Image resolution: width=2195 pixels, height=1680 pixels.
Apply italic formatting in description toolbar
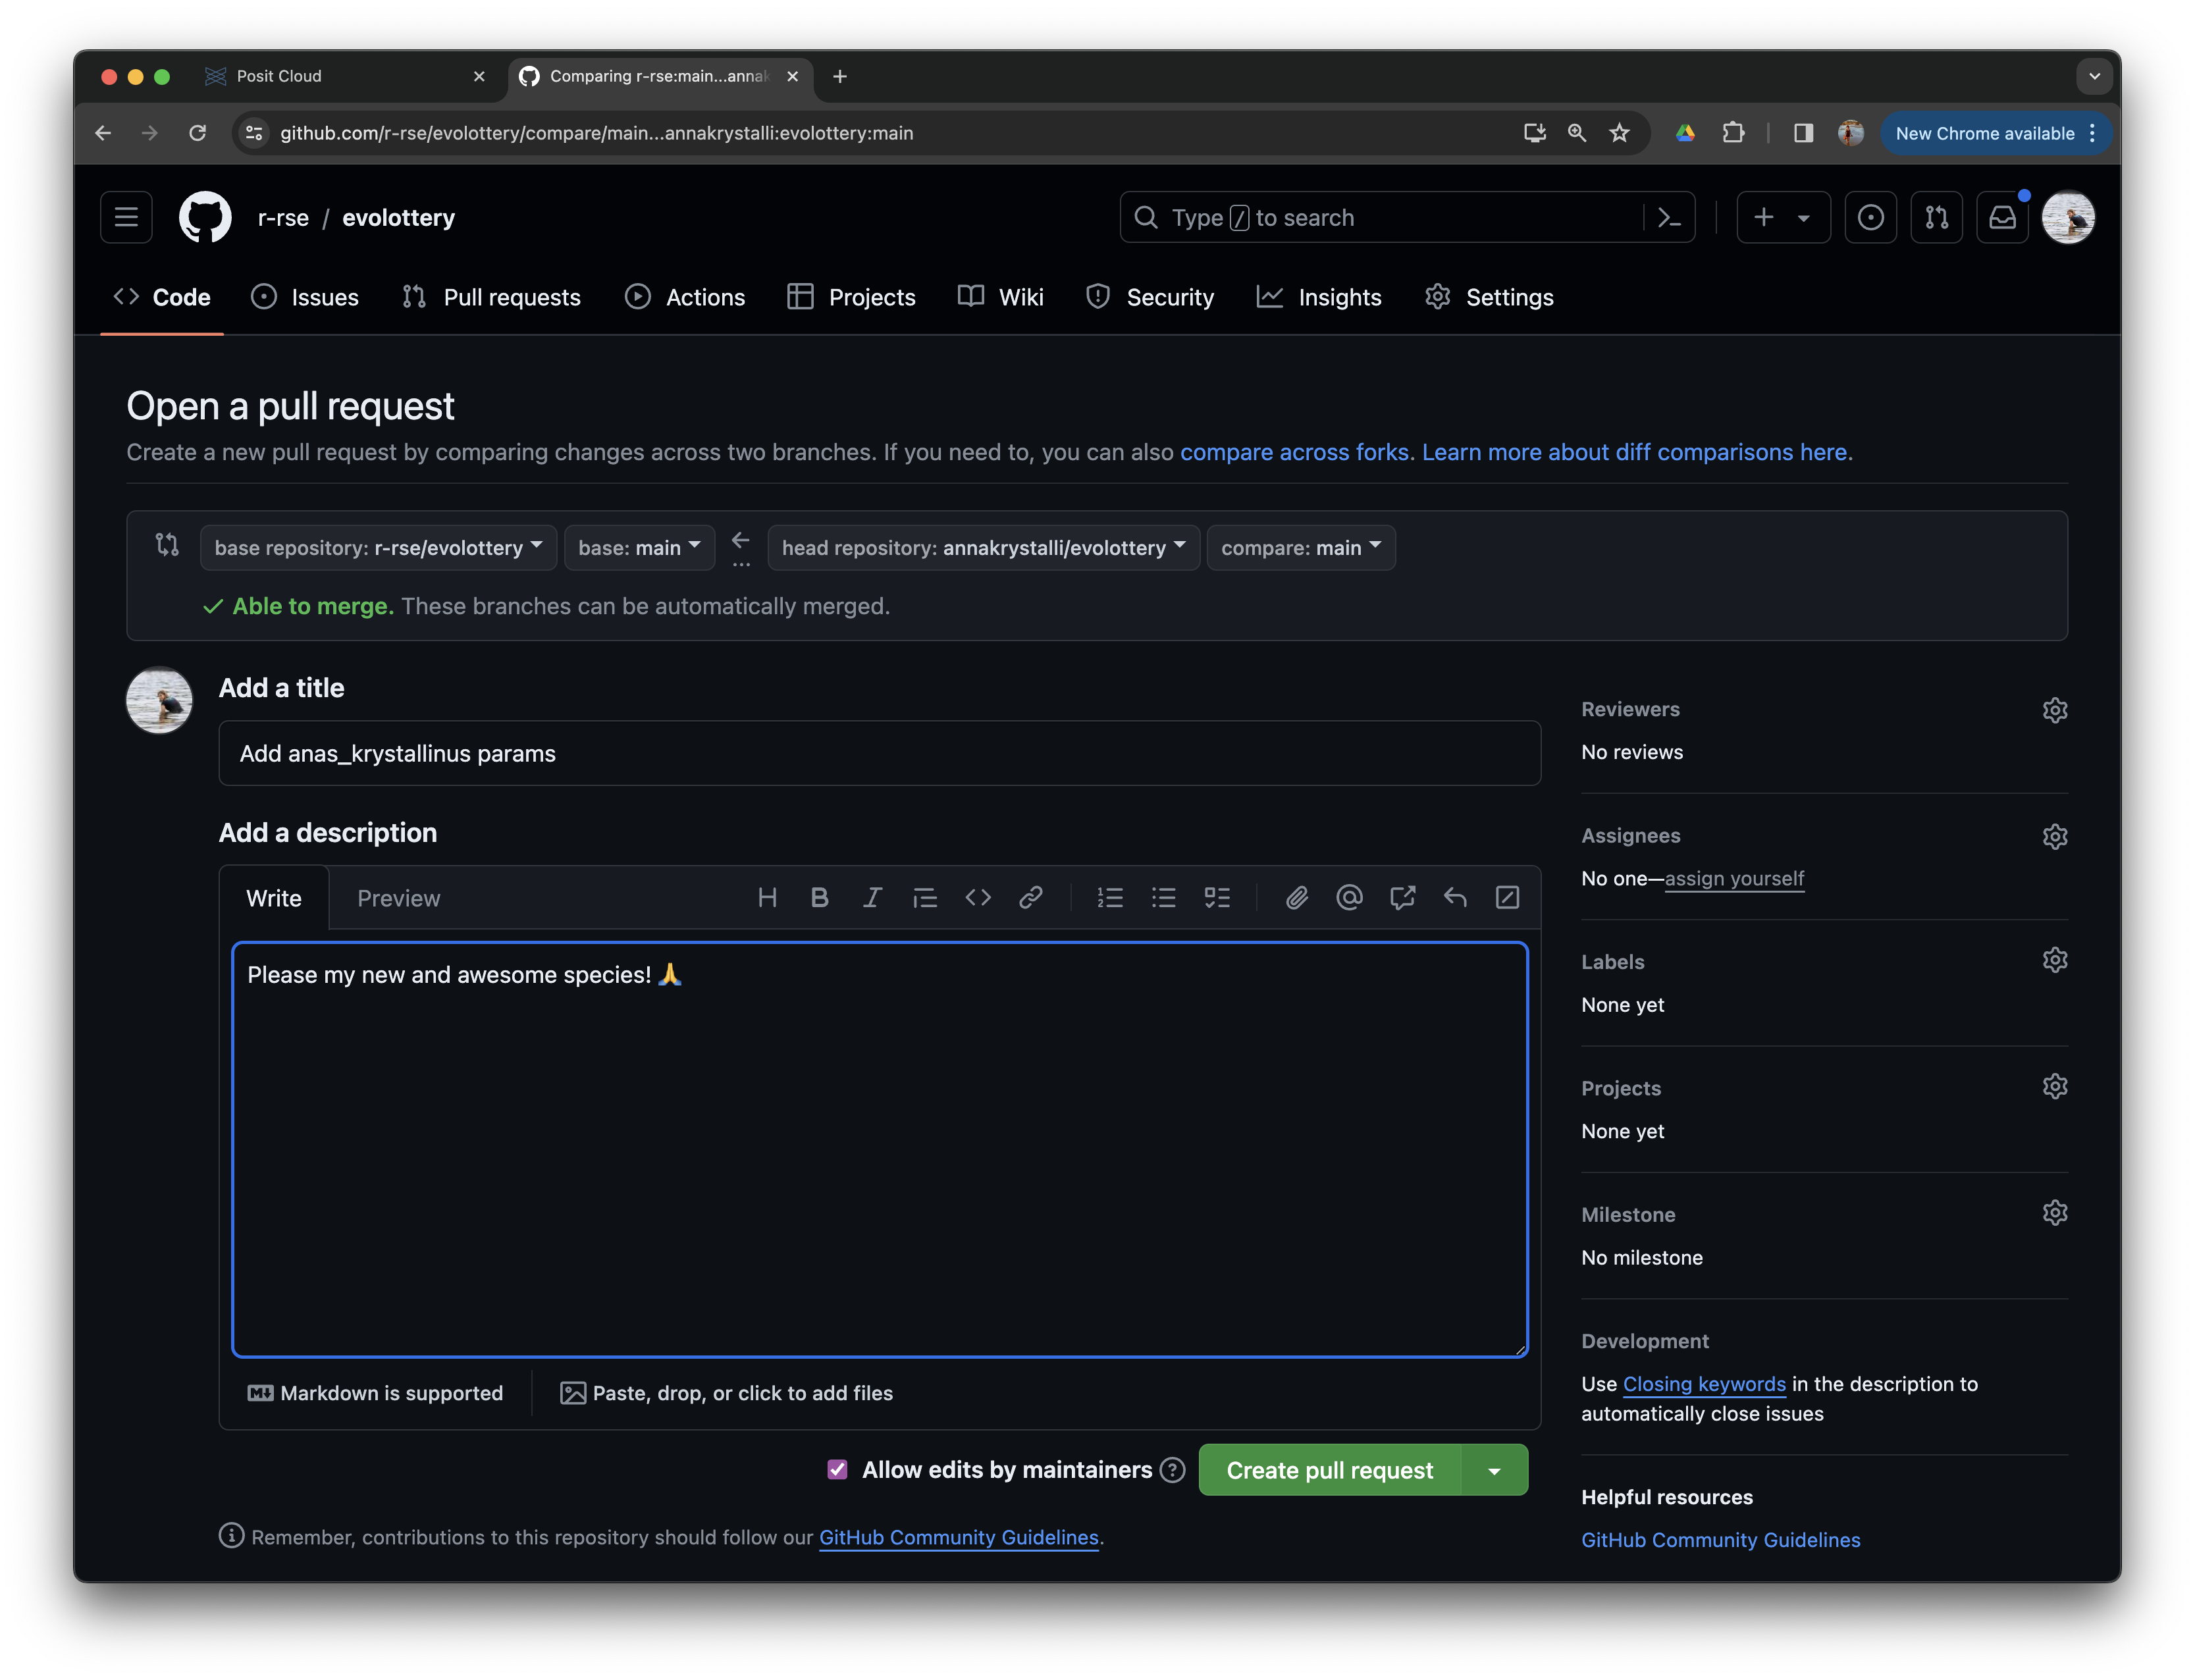click(x=872, y=897)
